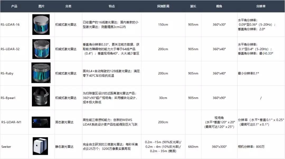This screenshot has height=159, width=285.
Task: Select the 波长 column header
Action: (x=193, y=6)
